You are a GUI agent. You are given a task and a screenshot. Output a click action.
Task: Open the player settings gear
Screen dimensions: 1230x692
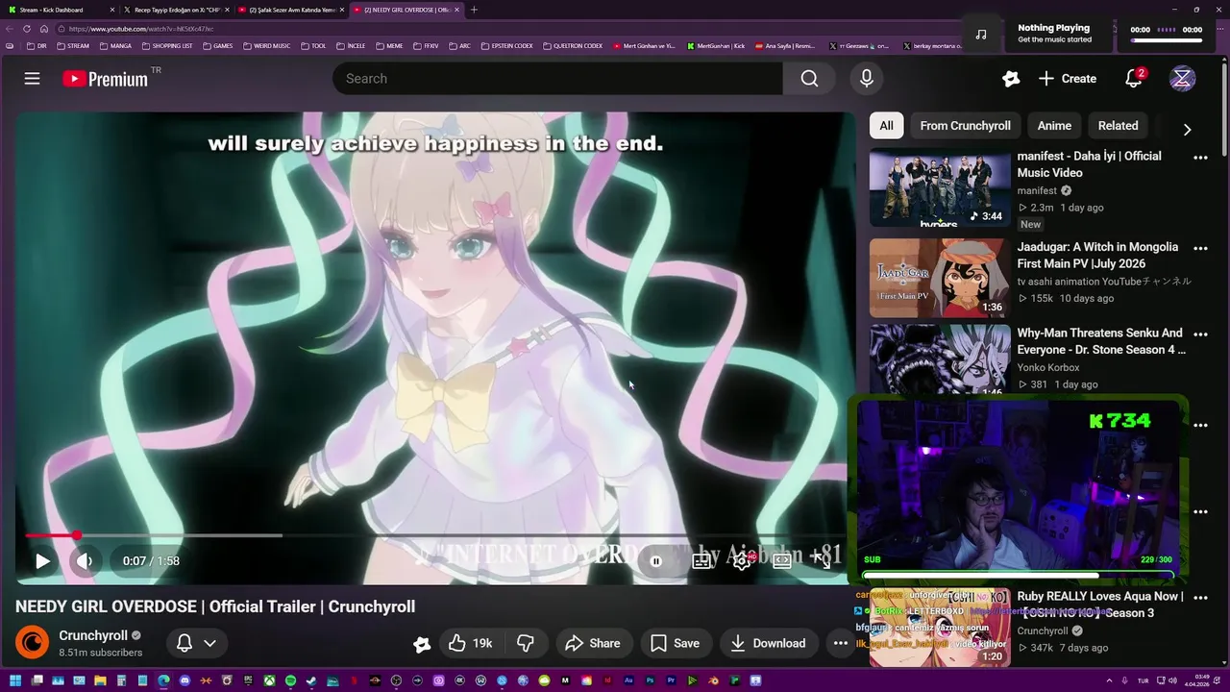[x=742, y=561]
